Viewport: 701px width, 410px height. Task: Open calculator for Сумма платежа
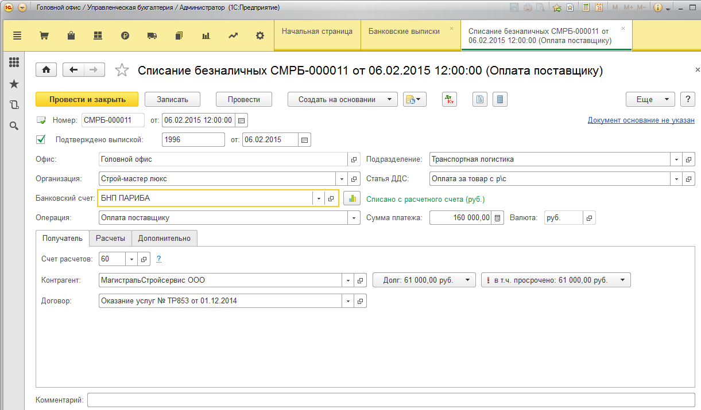pyautogui.click(x=498, y=218)
